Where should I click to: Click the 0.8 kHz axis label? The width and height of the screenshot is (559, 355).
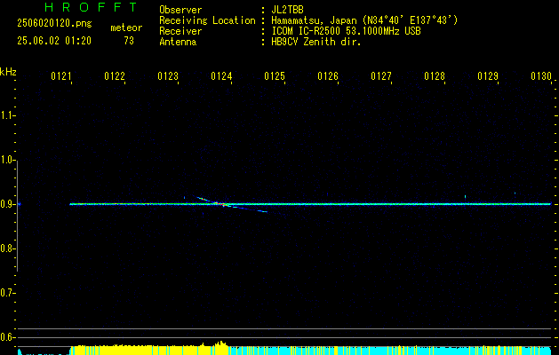click(7, 248)
